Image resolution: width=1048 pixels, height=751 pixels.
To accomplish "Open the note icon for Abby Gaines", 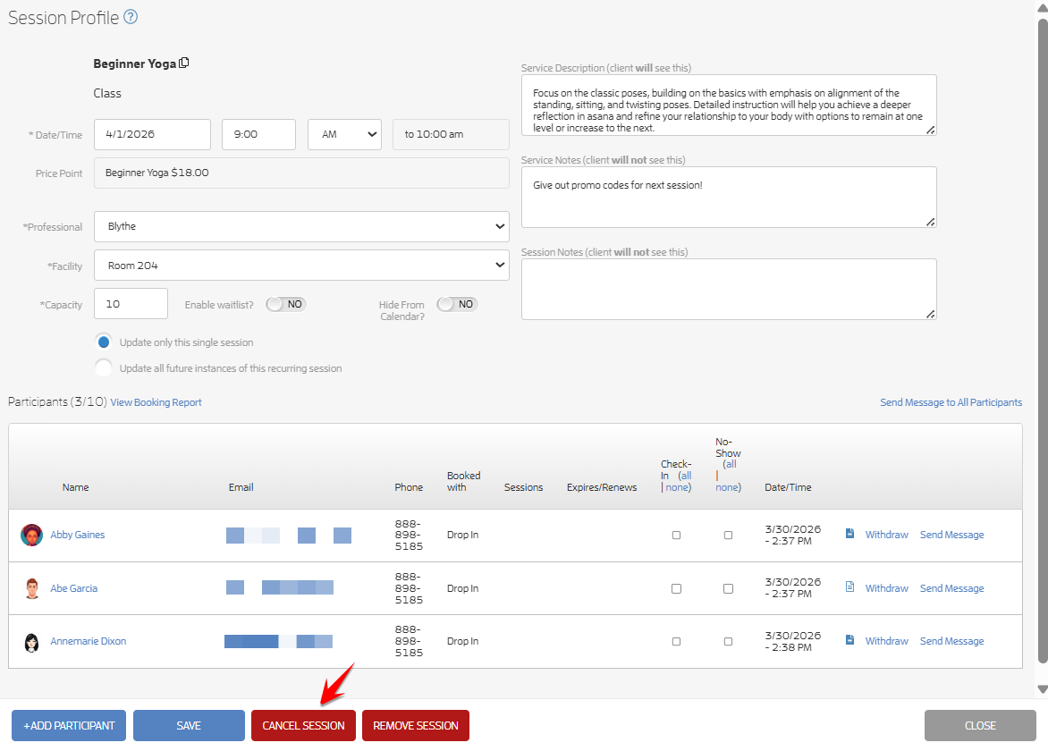I will [x=849, y=534].
